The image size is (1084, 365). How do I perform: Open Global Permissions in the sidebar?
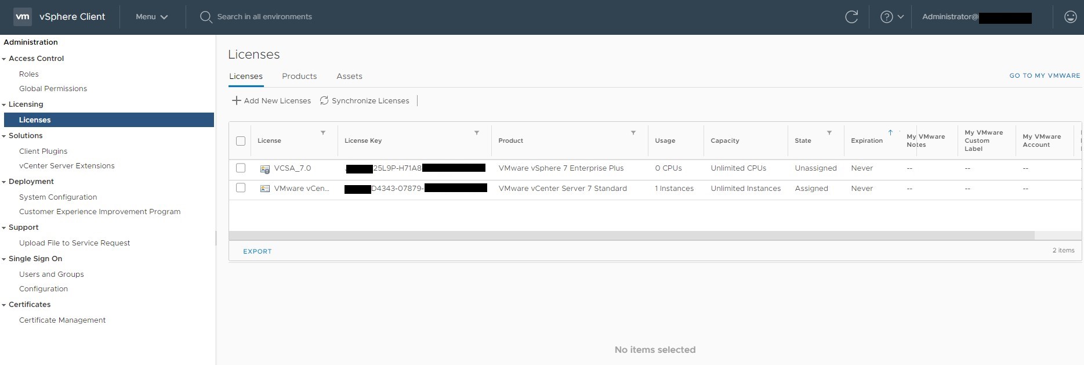53,88
